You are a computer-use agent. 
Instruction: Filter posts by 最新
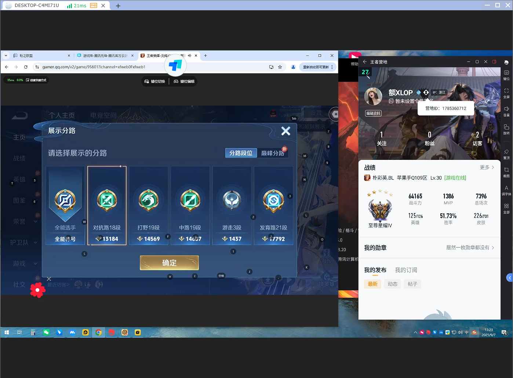tap(372, 284)
